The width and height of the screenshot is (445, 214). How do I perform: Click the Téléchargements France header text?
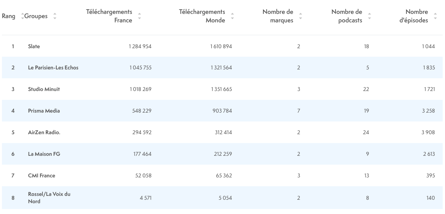pos(109,16)
